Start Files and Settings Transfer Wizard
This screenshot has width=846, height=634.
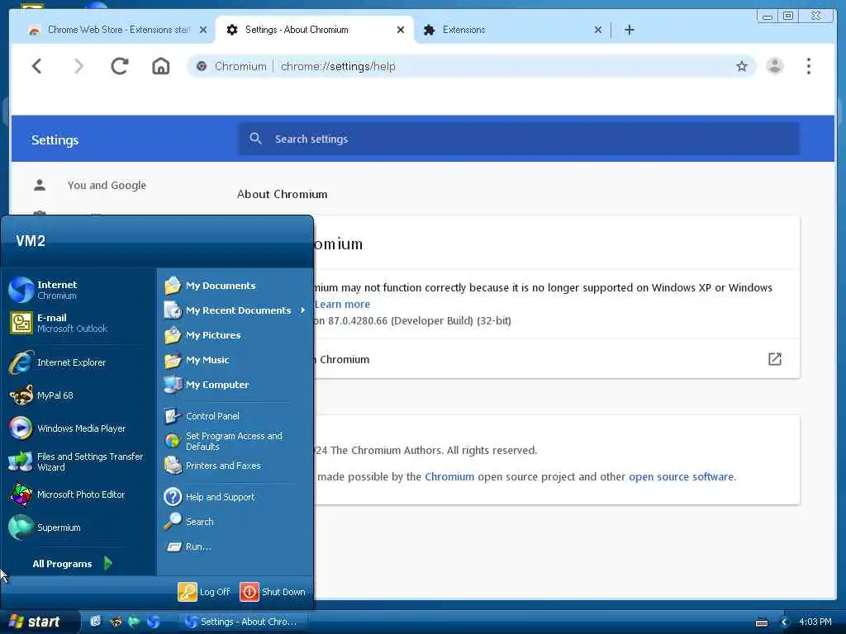click(x=78, y=461)
